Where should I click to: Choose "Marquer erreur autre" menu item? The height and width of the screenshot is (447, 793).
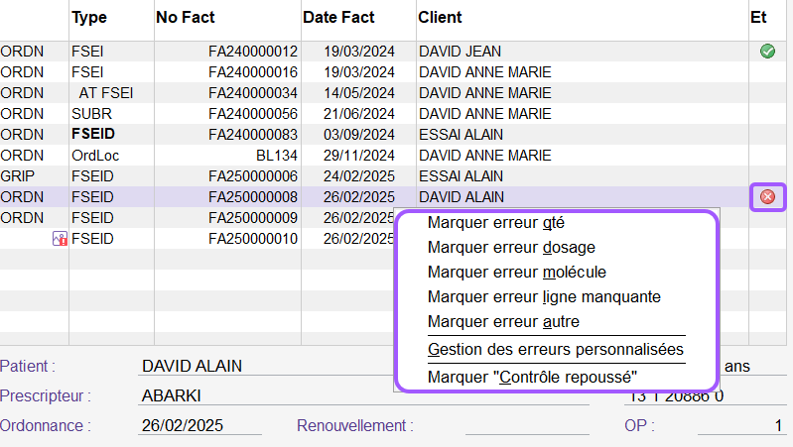point(503,322)
